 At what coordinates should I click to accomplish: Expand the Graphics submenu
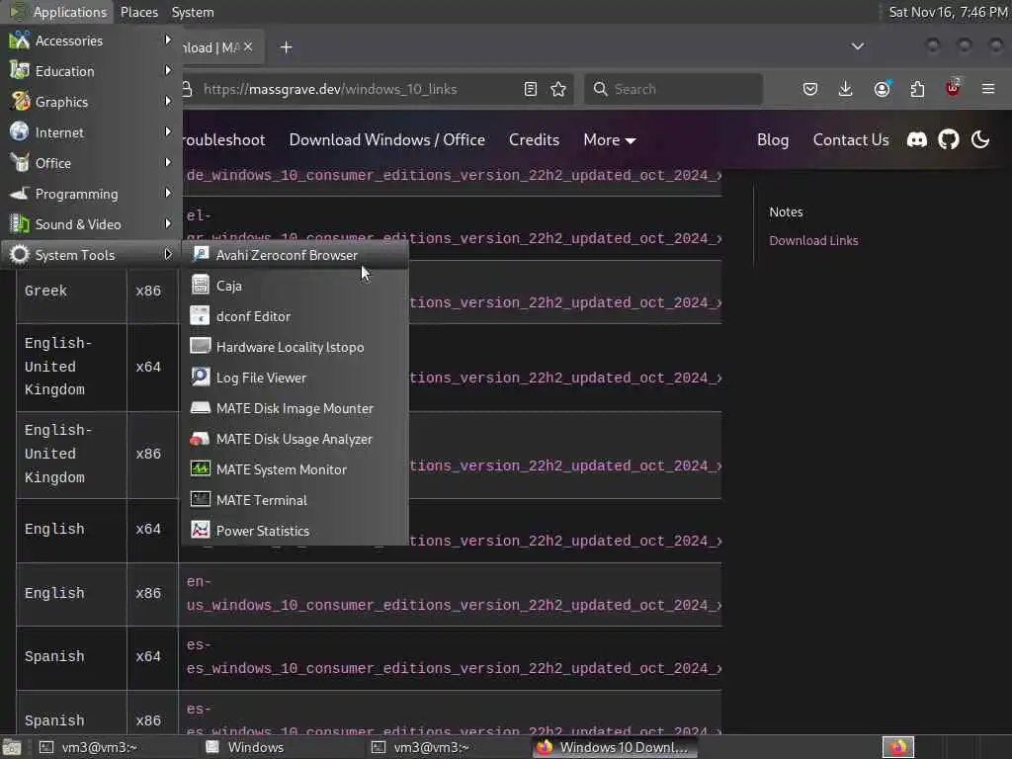(90, 102)
